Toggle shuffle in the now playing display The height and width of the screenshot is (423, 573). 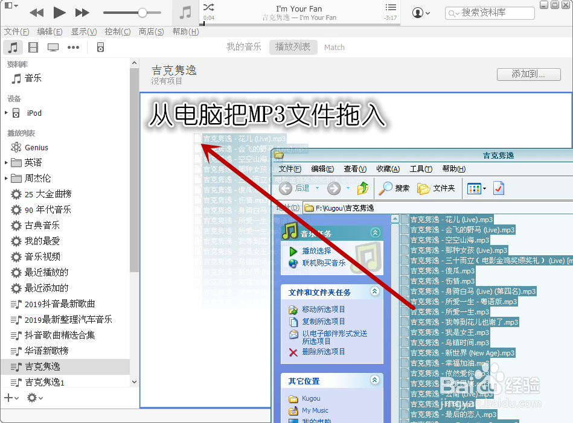pos(209,7)
